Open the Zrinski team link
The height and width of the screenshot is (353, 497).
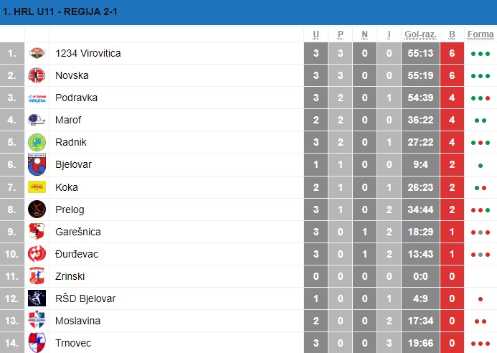click(70, 276)
